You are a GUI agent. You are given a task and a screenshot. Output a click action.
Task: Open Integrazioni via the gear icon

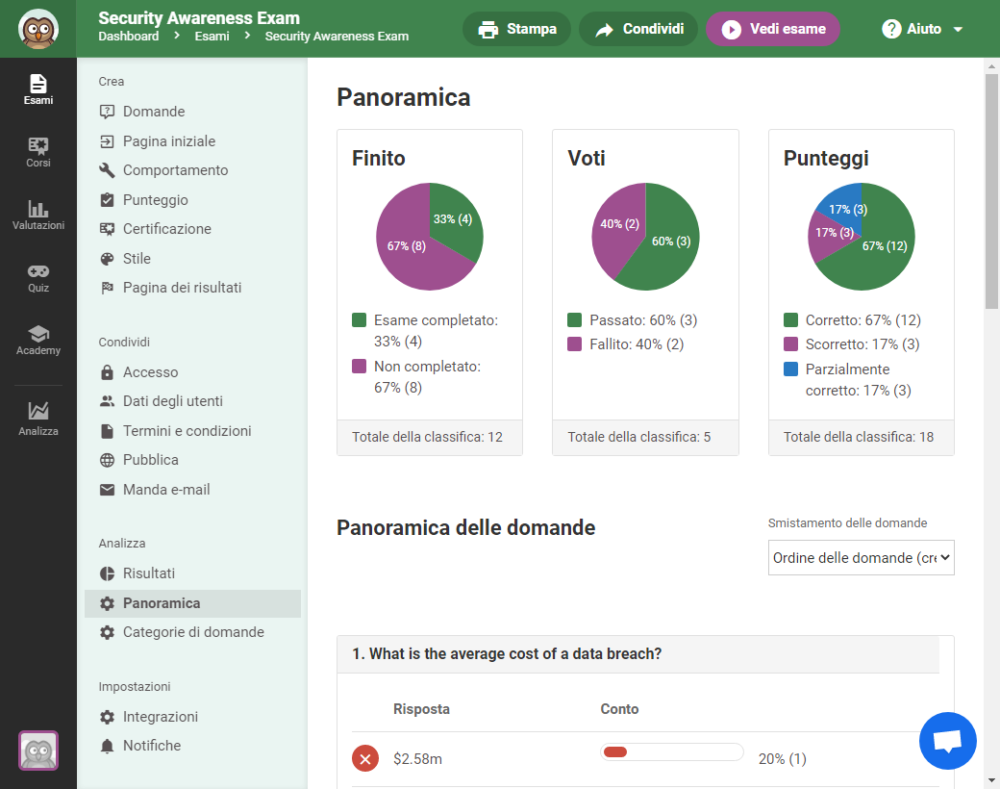(109, 717)
